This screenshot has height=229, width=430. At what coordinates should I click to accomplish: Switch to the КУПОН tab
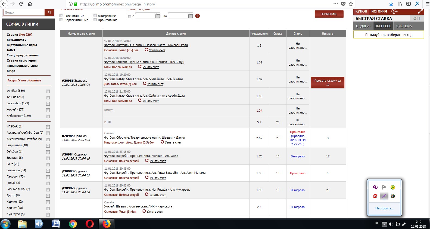361,11
